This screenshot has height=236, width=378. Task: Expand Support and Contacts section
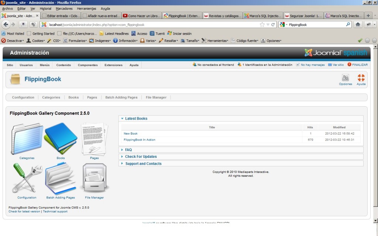tap(143, 164)
